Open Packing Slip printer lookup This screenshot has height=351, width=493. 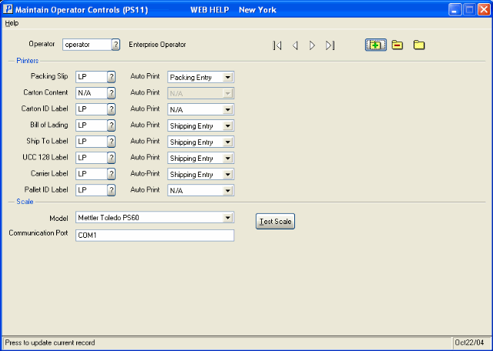click(111, 77)
